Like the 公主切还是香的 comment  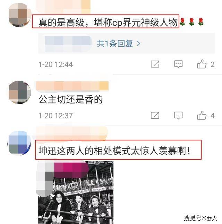click(x=202, y=115)
